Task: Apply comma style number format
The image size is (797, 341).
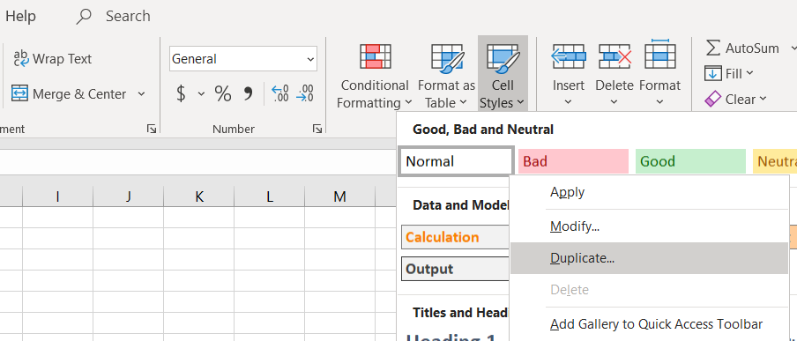Action: point(248,94)
